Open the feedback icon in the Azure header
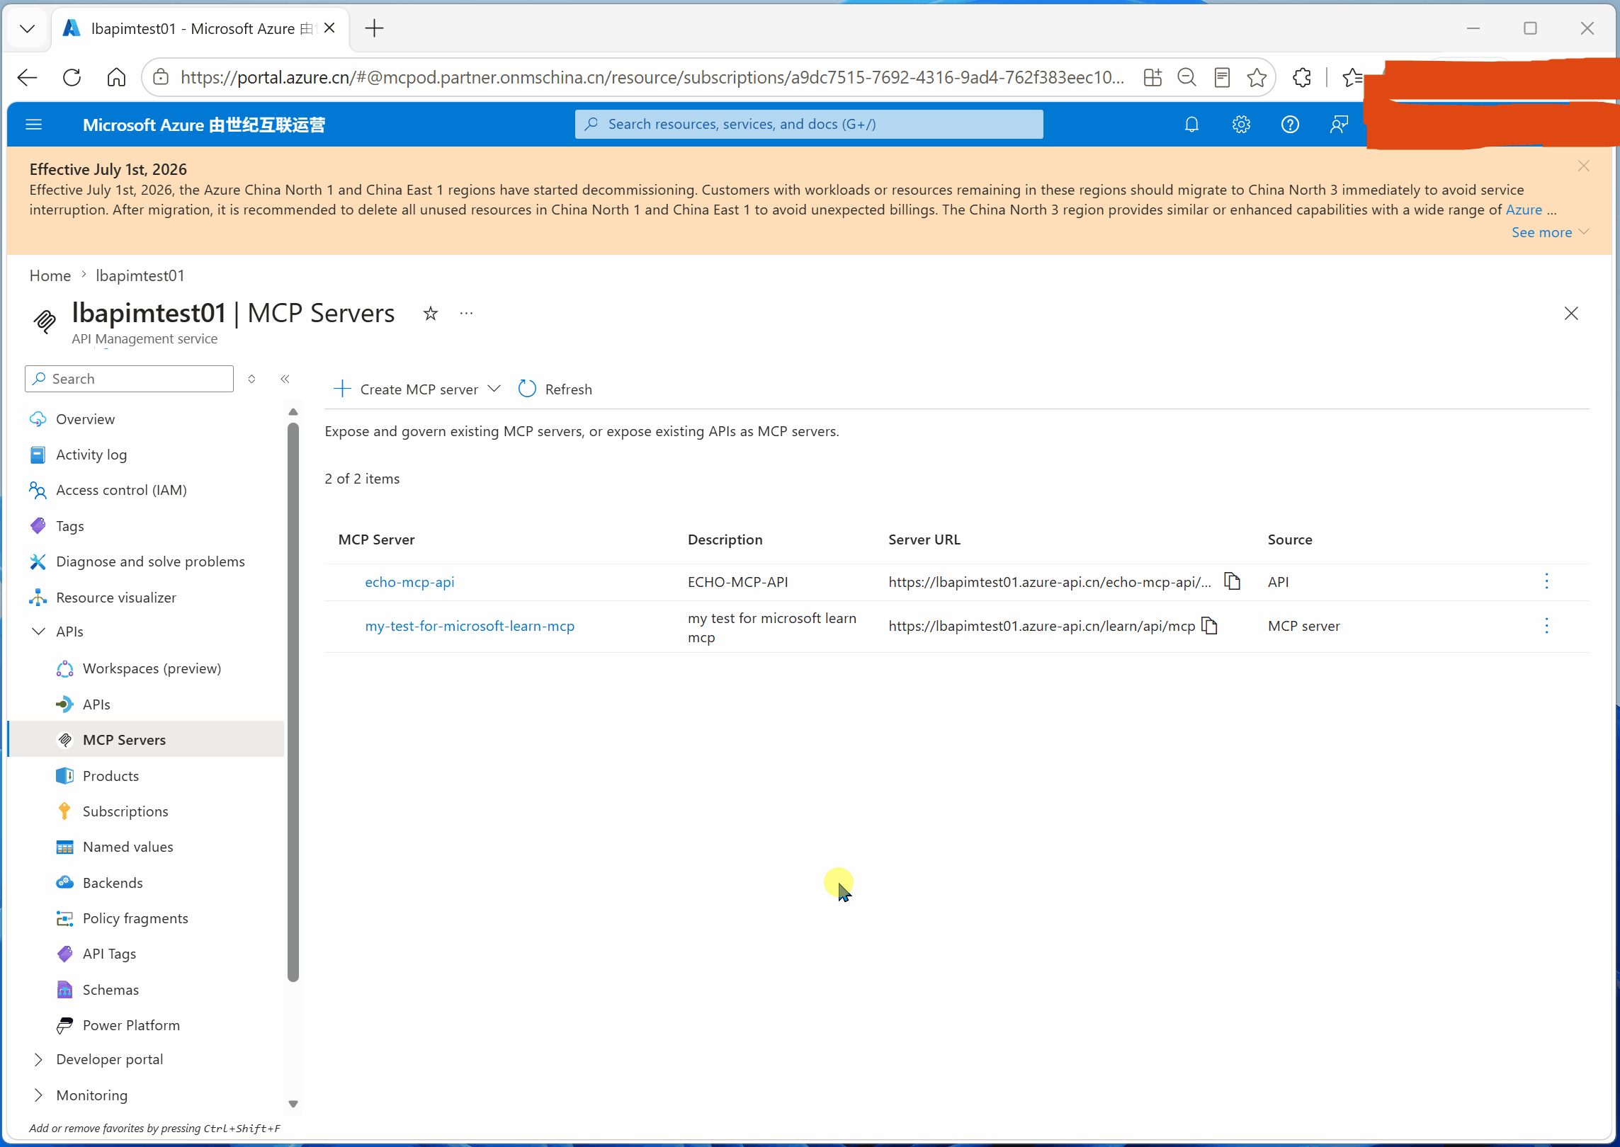The height and width of the screenshot is (1147, 1620). pyautogui.click(x=1339, y=125)
